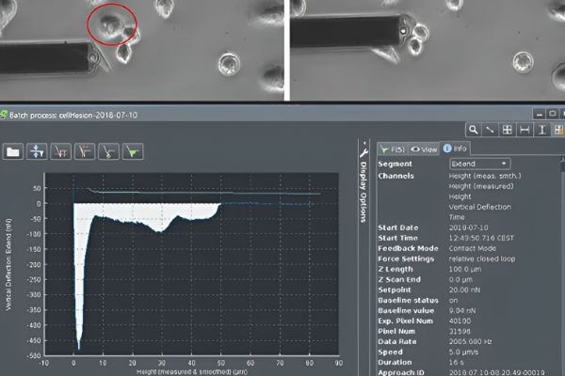Image resolution: width=565 pixels, height=376 pixels.
Task: Switch to the View tab
Action: [424, 149]
